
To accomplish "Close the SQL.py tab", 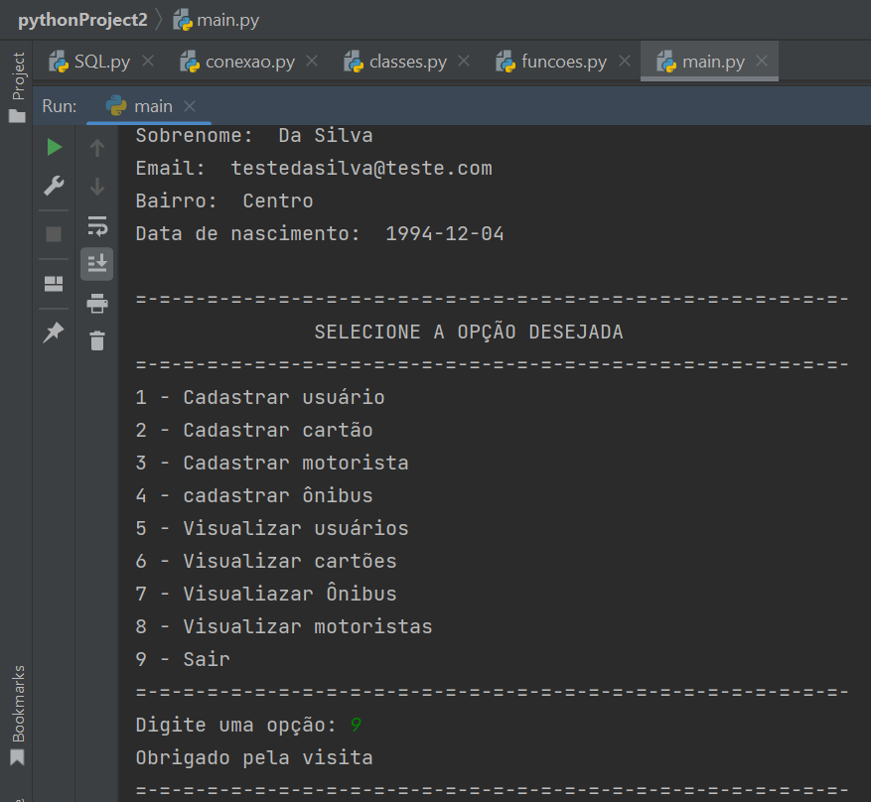I will tap(148, 61).
